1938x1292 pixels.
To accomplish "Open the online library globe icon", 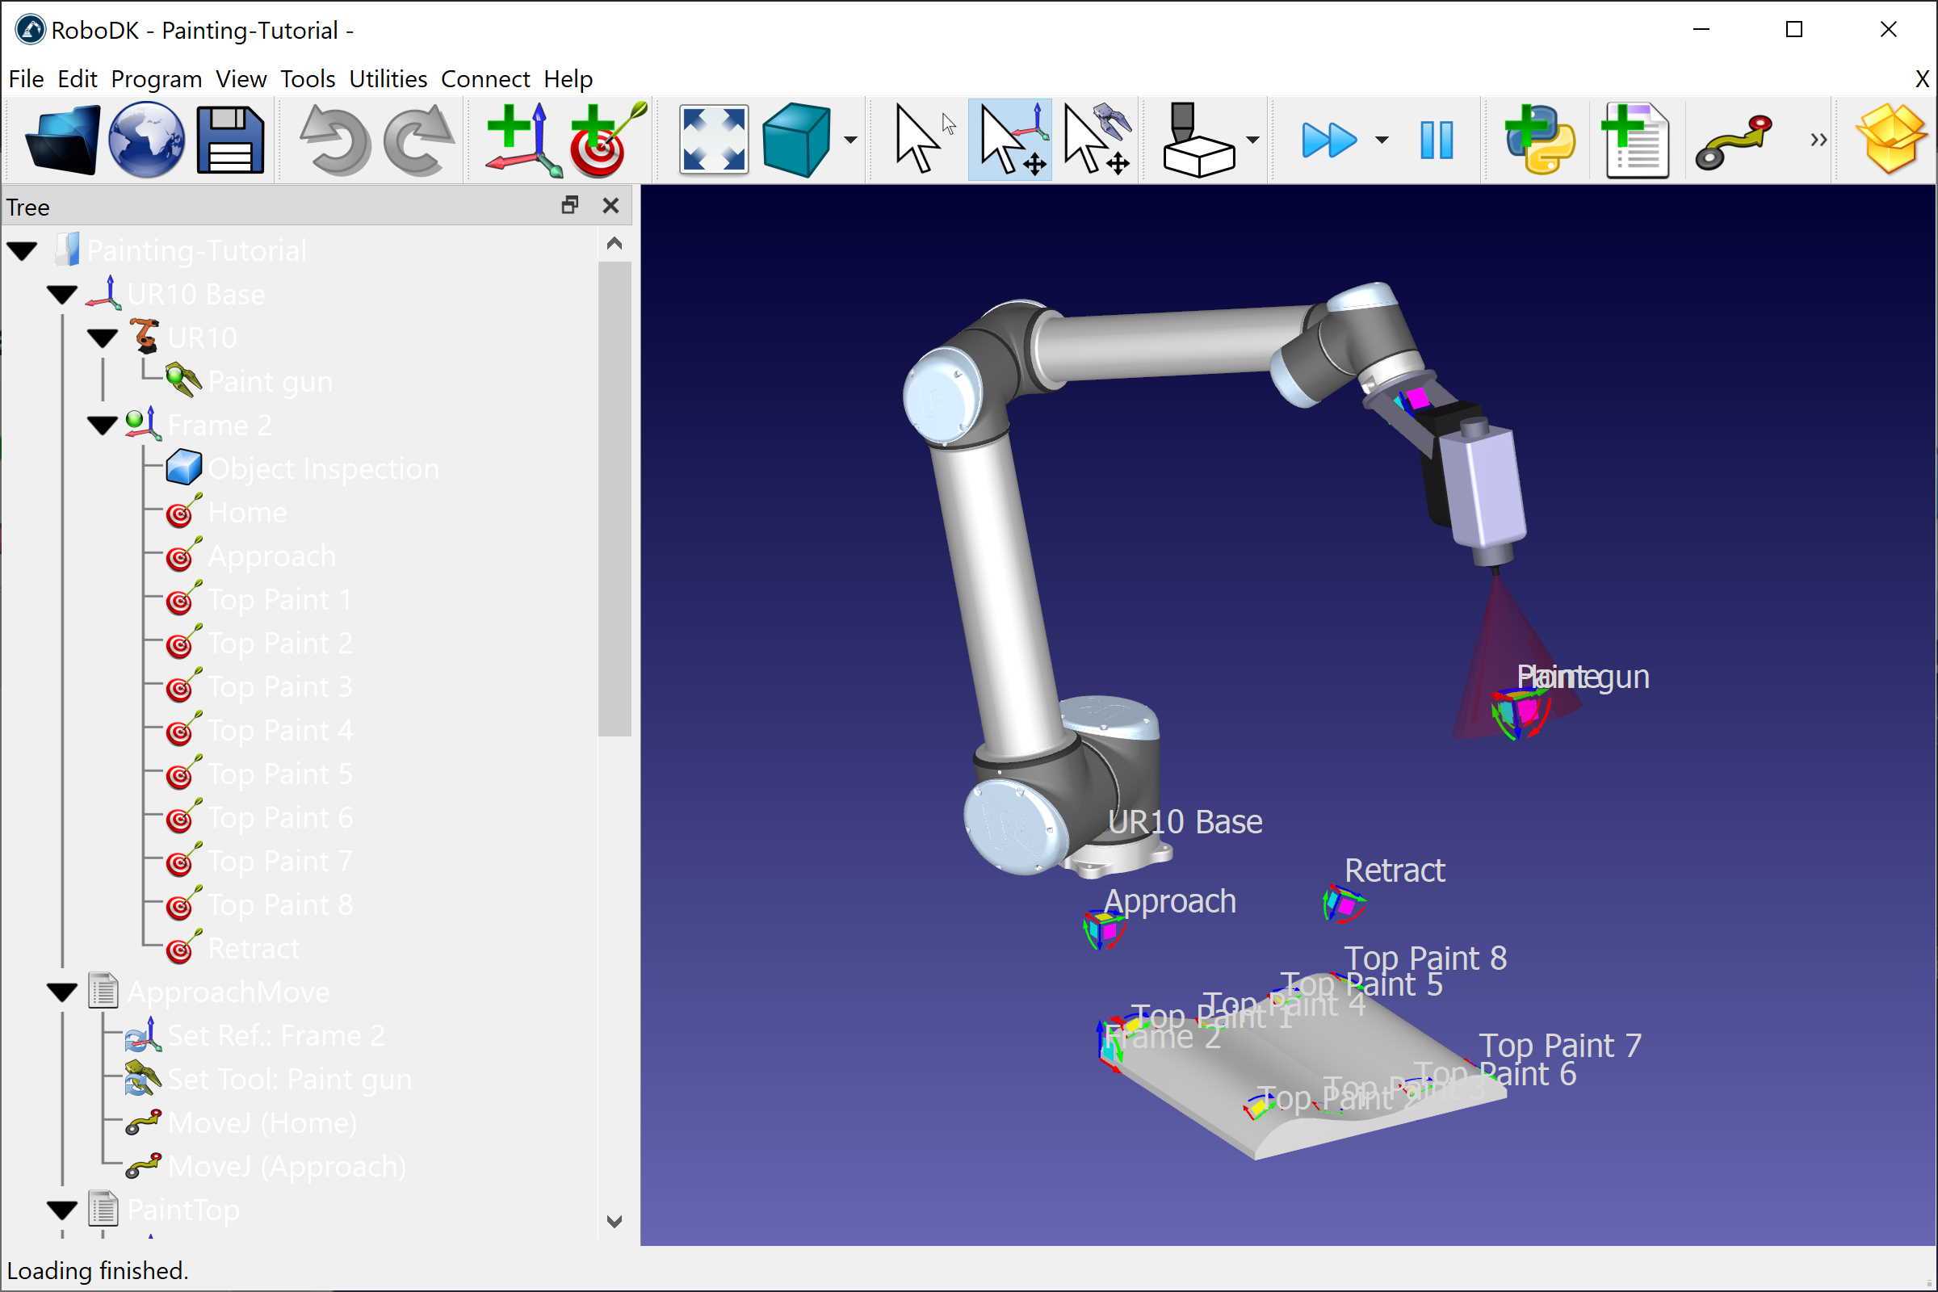I will (147, 140).
